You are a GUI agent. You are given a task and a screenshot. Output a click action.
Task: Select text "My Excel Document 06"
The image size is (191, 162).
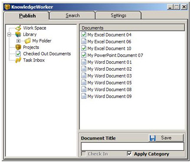click(x=109, y=42)
